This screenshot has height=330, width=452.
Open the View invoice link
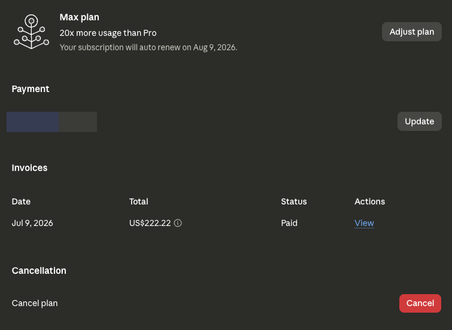pos(364,223)
